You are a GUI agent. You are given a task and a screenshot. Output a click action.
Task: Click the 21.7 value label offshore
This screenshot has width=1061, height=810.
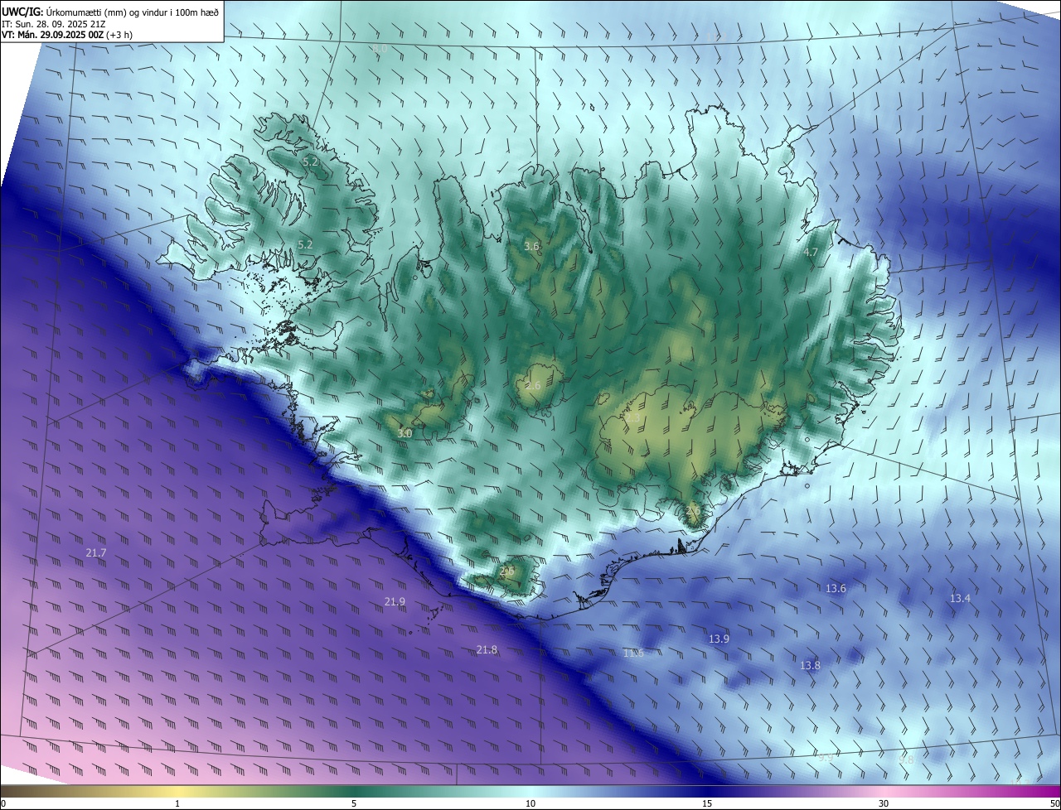[x=96, y=552]
